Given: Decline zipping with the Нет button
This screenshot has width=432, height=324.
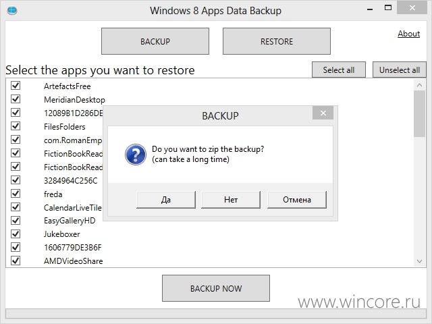Looking at the screenshot, I should [231, 200].
